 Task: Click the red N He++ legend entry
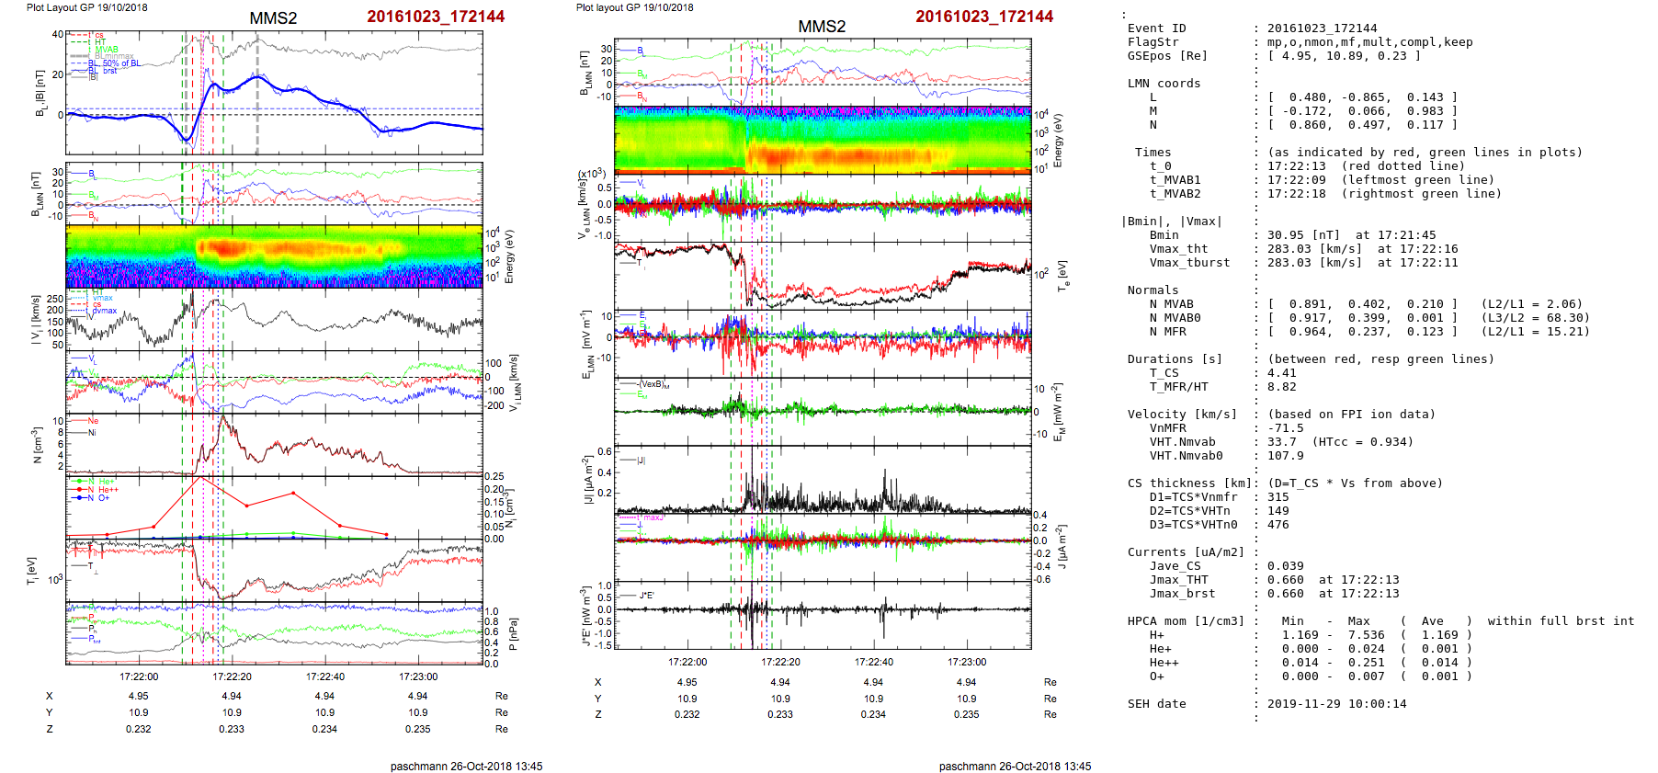pos(97,490)
